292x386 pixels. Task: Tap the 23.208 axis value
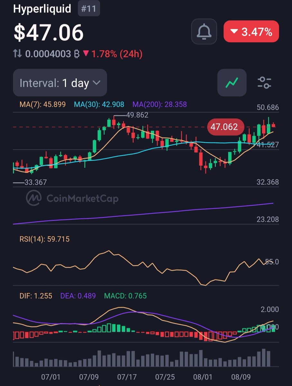(x=268, y=220)
